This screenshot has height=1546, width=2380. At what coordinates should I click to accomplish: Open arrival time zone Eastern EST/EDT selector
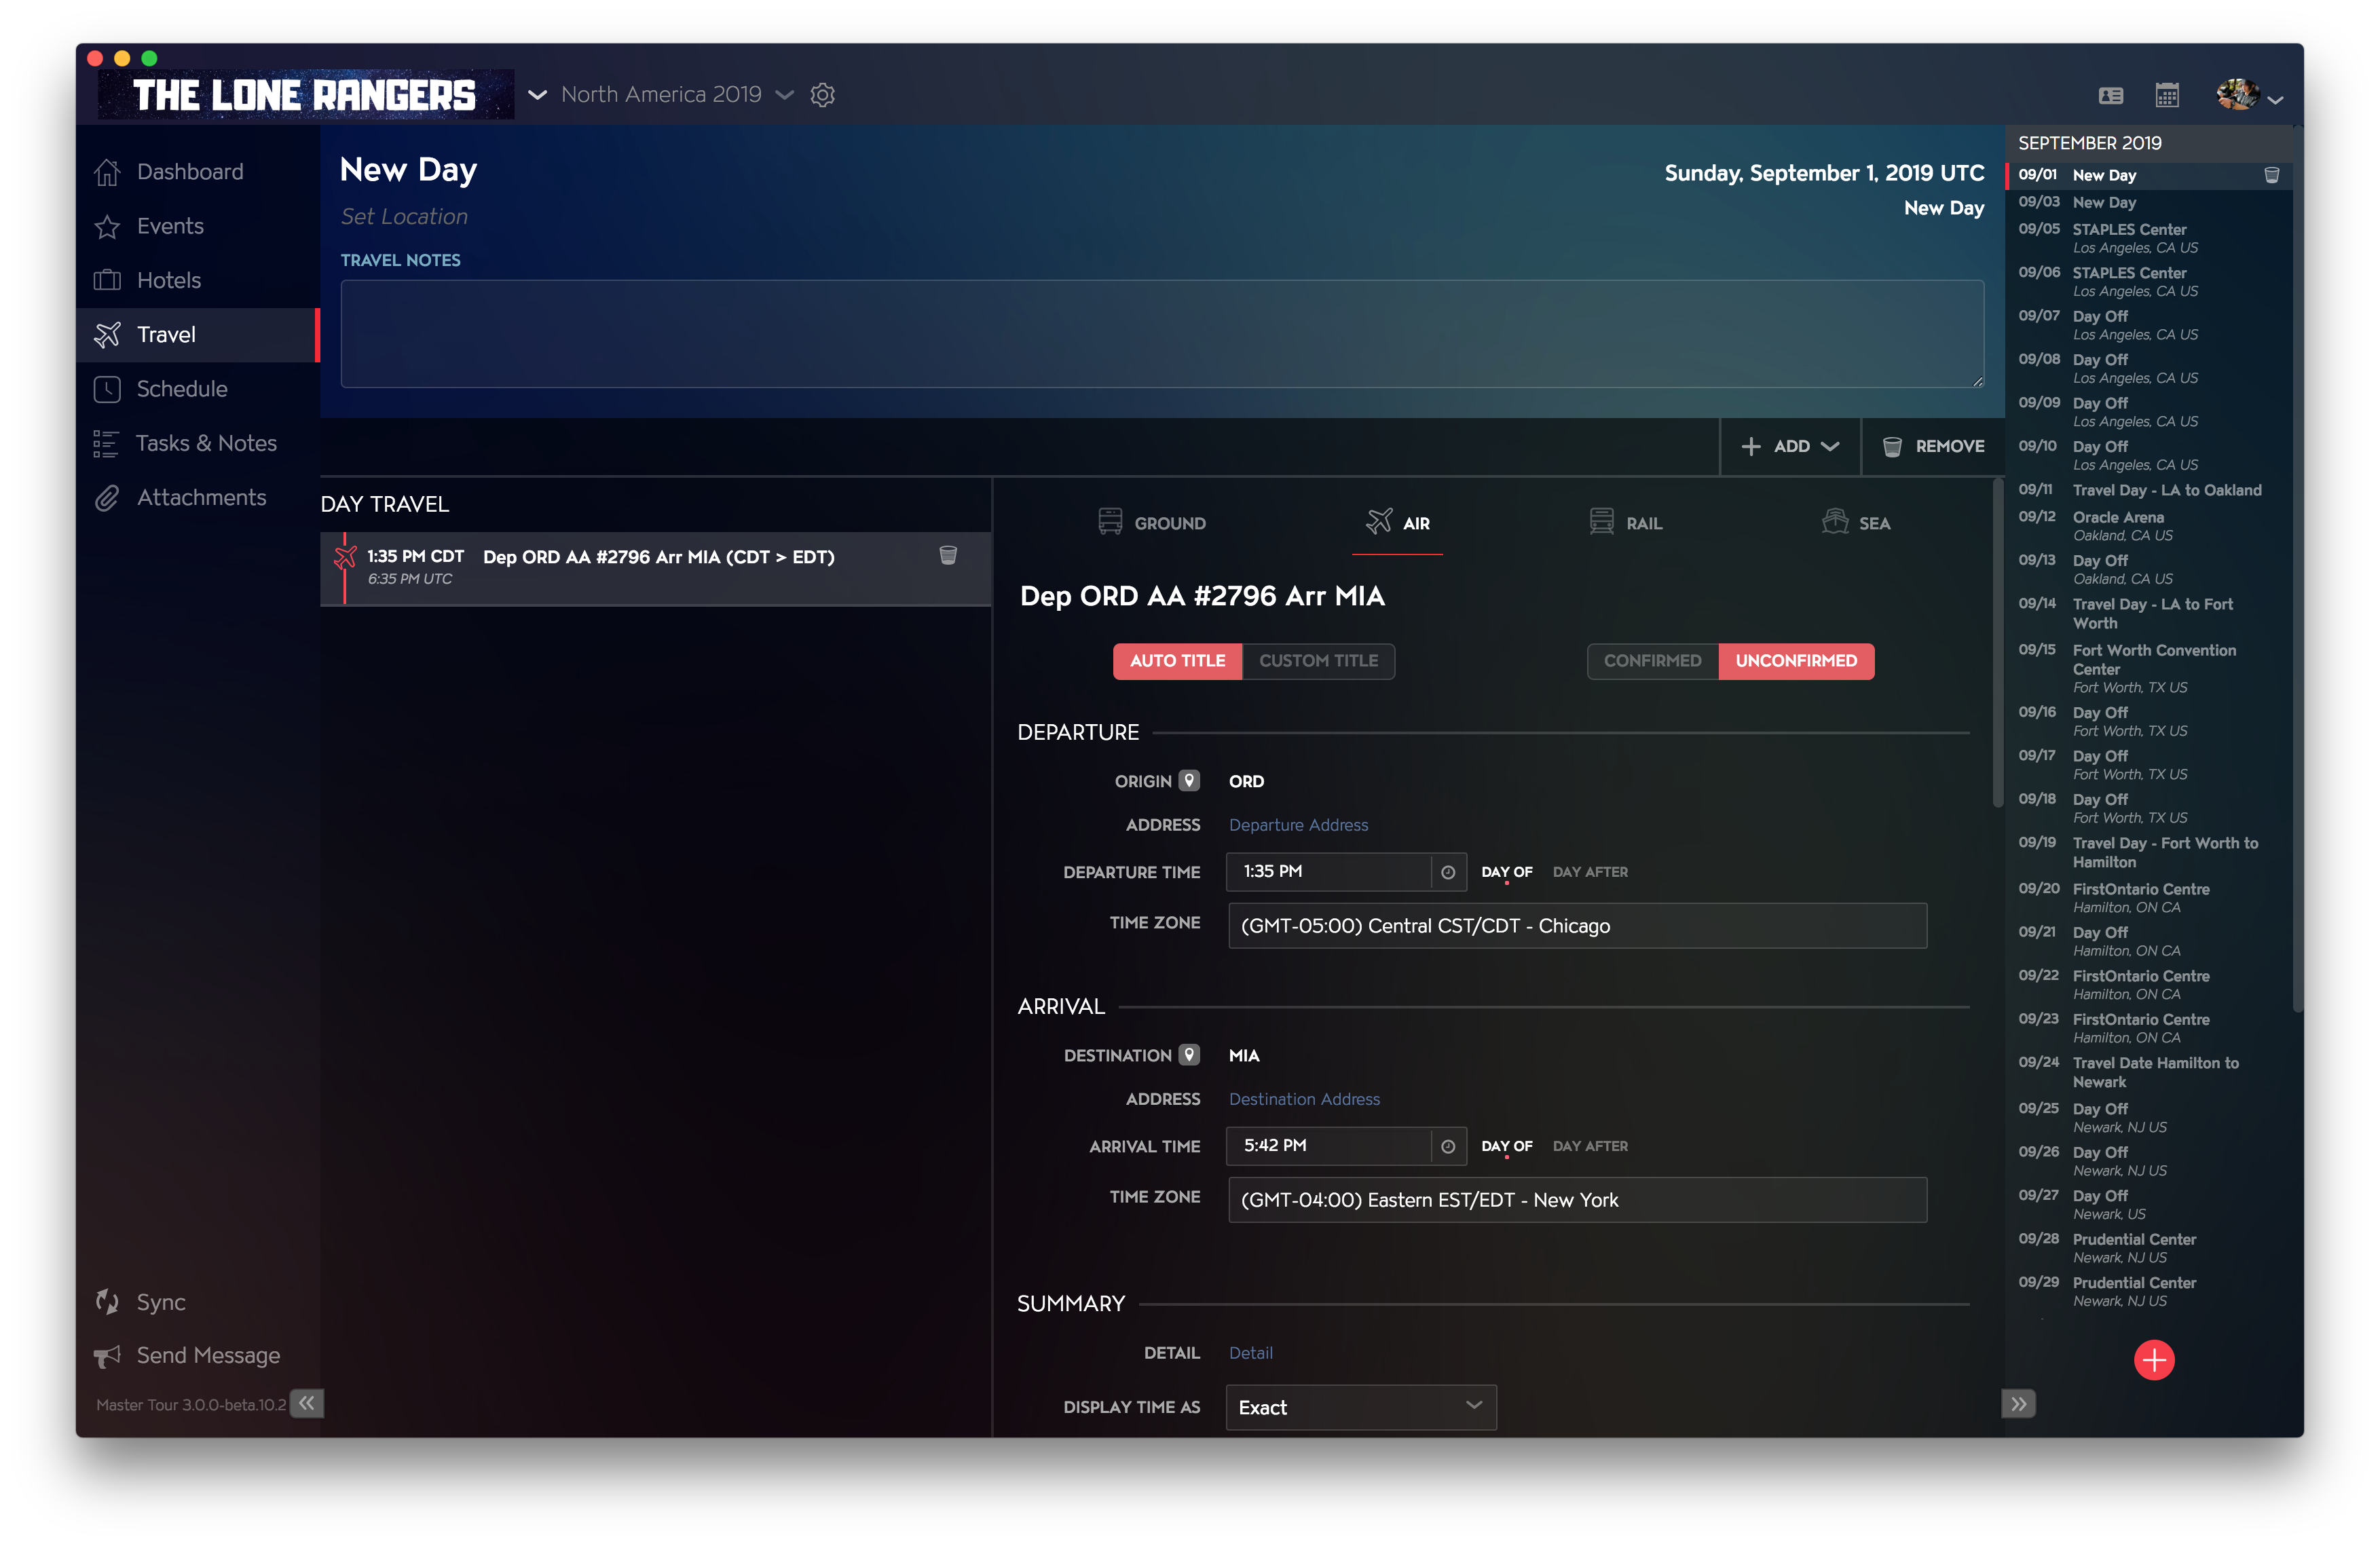click(1577, 1200)
